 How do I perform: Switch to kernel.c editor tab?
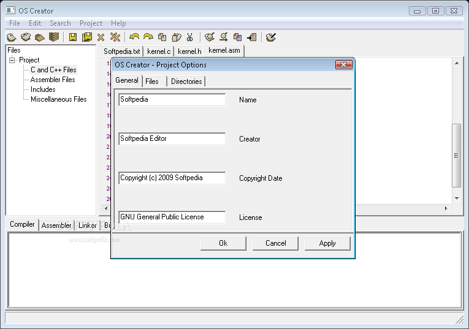tap(159, 51)
